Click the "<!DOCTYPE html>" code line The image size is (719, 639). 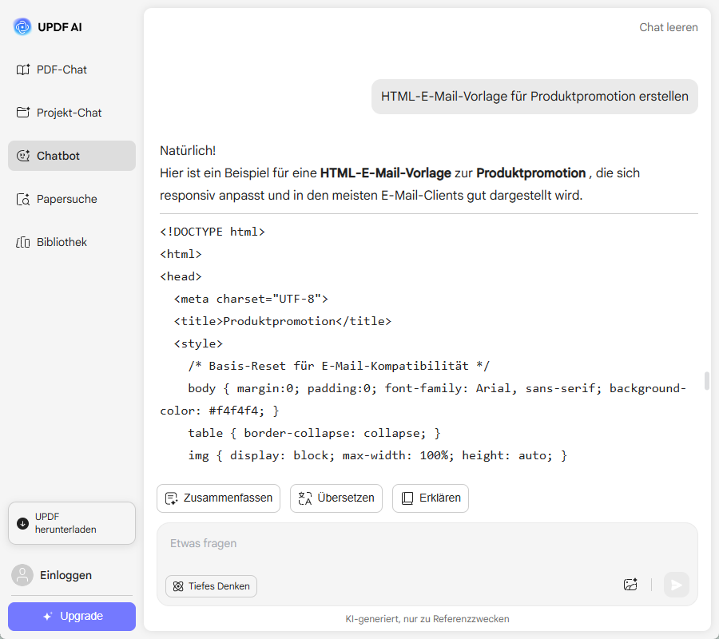point(213,232)
